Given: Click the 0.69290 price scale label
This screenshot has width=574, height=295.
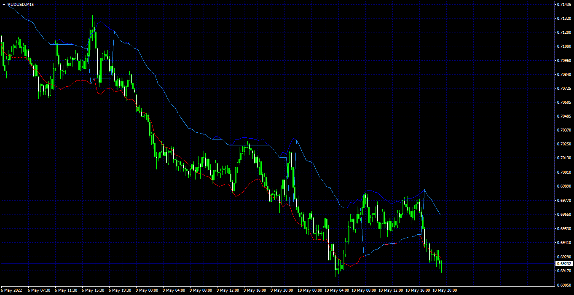Looking at the screenshot, I should coord(564,256).
